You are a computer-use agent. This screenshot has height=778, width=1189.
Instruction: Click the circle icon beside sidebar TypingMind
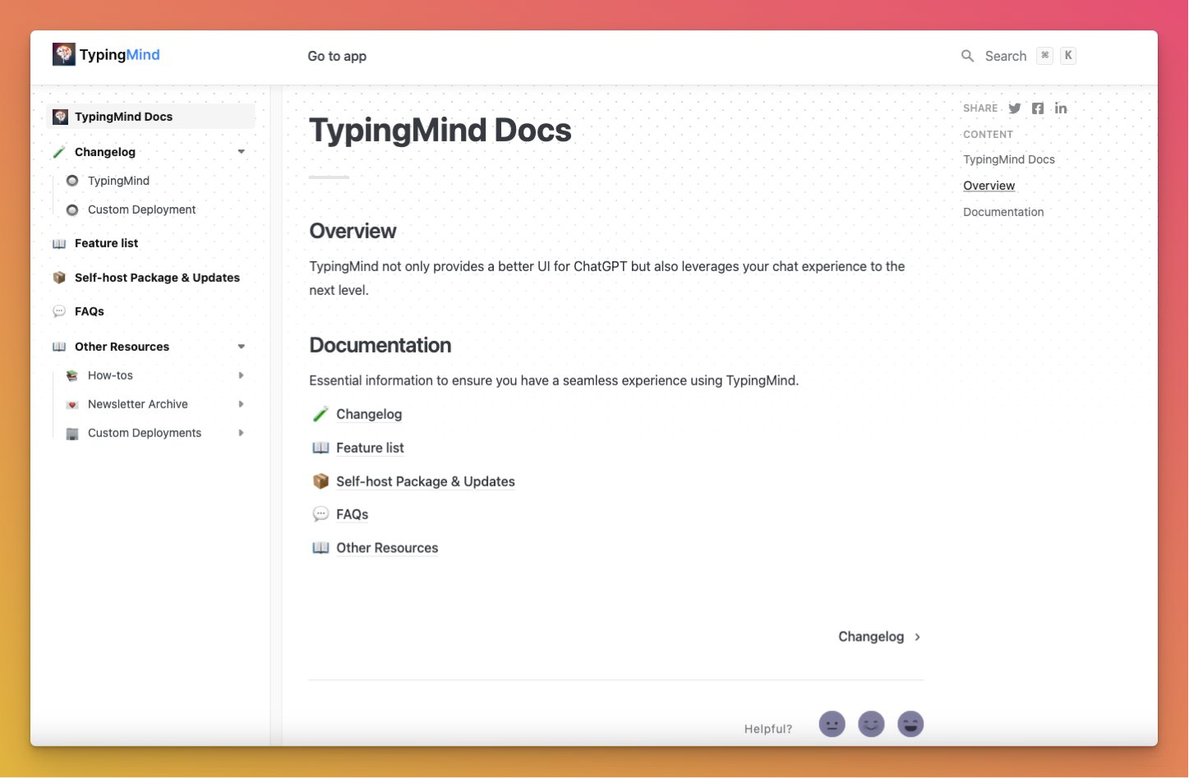tap(72, 181)
